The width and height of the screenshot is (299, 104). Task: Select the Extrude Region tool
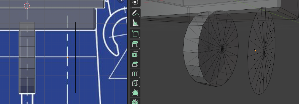tap(135, 45)
